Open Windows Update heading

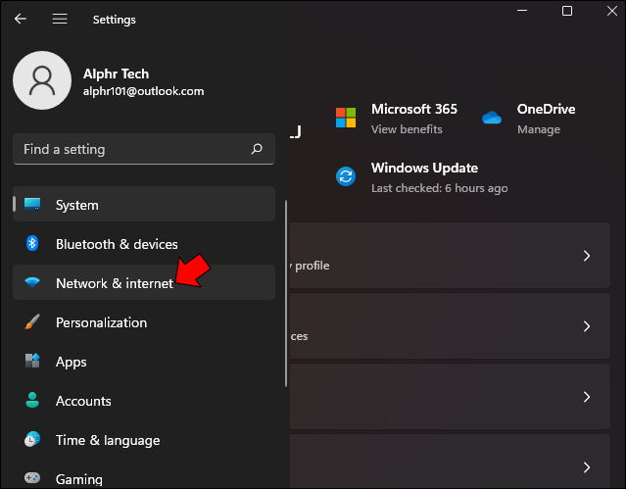pos(424,169)
